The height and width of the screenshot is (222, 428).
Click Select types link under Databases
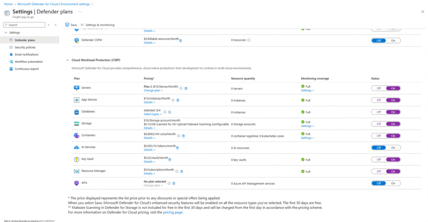[x=153, y=114]
